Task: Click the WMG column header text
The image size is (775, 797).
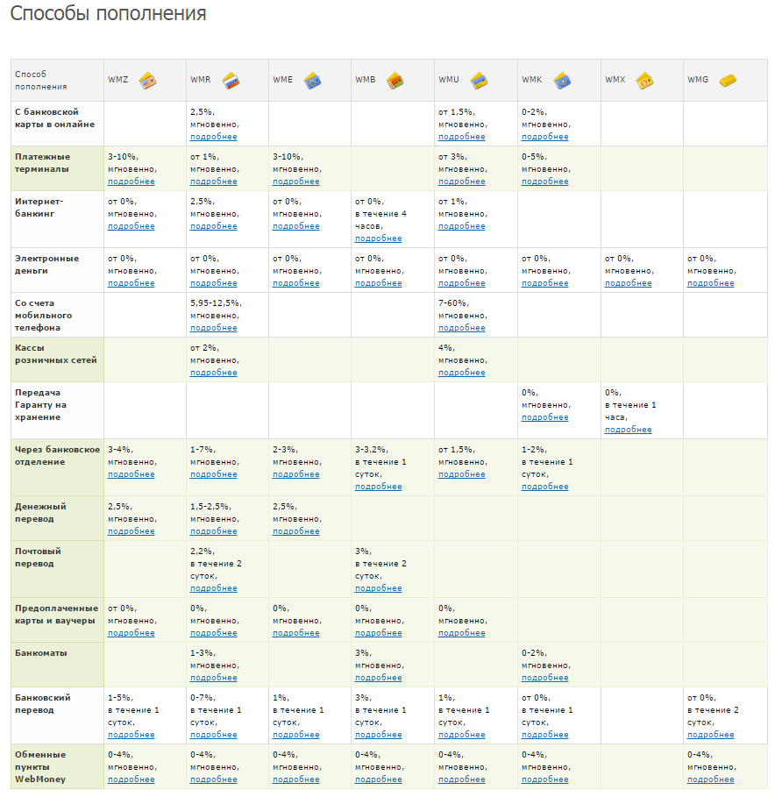Action: click(x=698, y=80)
